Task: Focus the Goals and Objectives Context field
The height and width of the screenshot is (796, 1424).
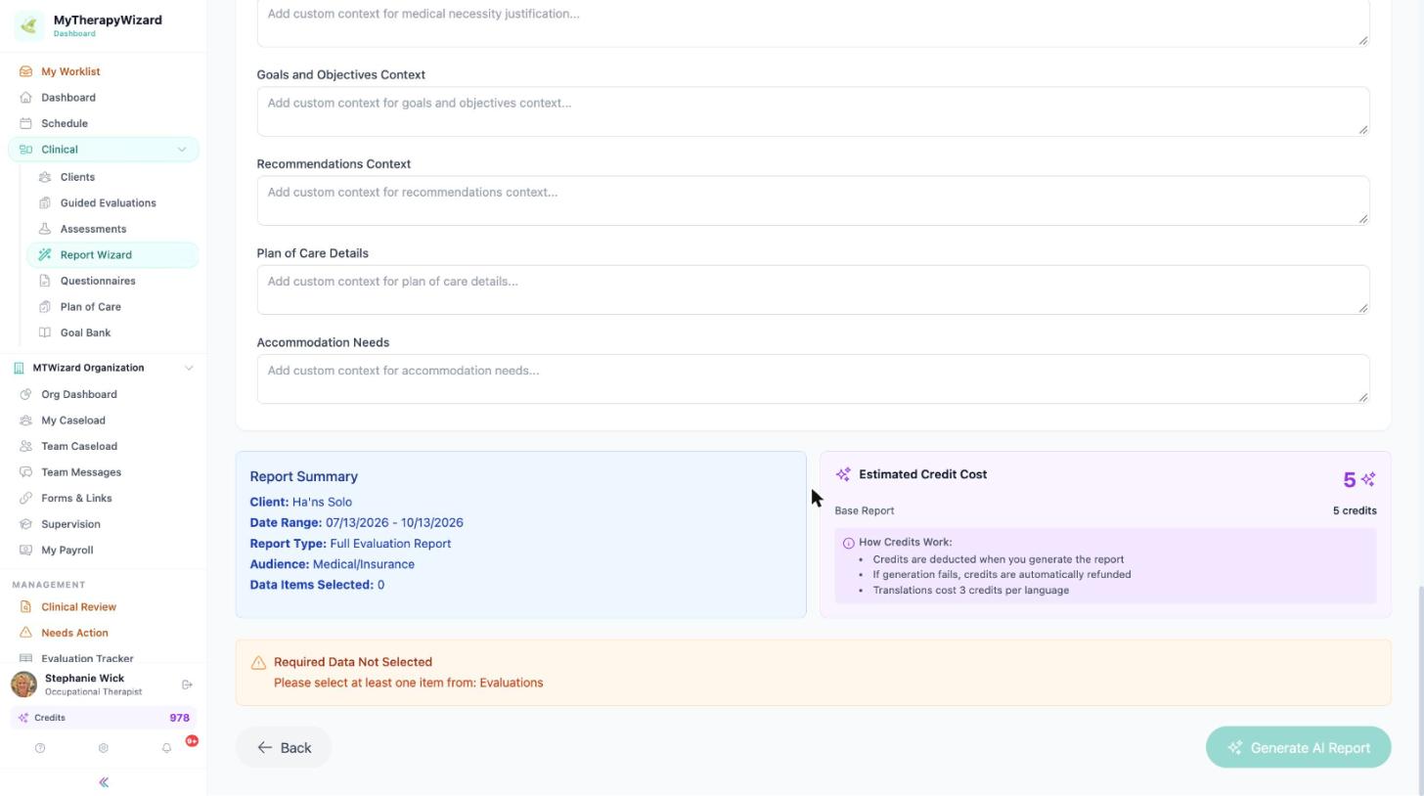Action: click(813, 111)
